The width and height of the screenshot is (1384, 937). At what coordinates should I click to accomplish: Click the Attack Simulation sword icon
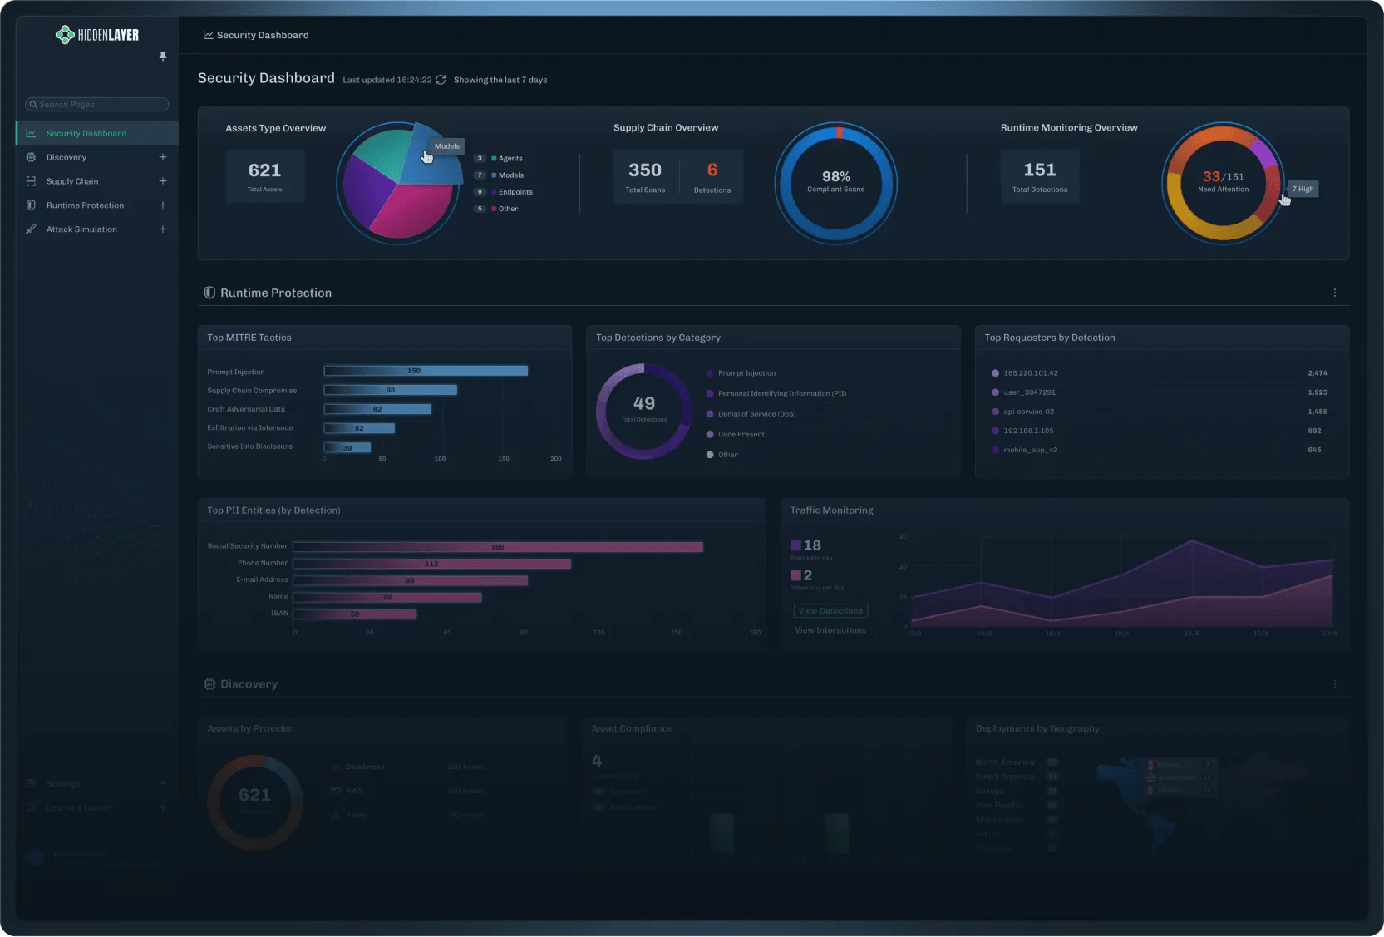coord(31,229)
